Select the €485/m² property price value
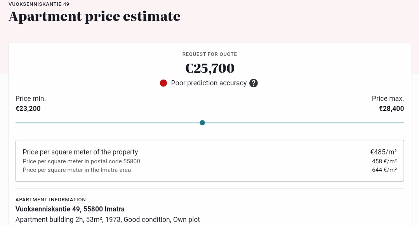Screen dimensions: 419x225 [x=383, y=152]
